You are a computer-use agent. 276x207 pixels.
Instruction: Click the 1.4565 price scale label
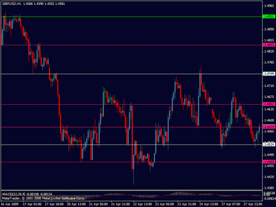point(269,132)
